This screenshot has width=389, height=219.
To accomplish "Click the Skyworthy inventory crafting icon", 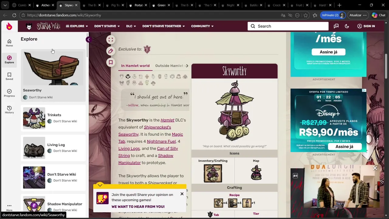I will (x=213, y=173).
